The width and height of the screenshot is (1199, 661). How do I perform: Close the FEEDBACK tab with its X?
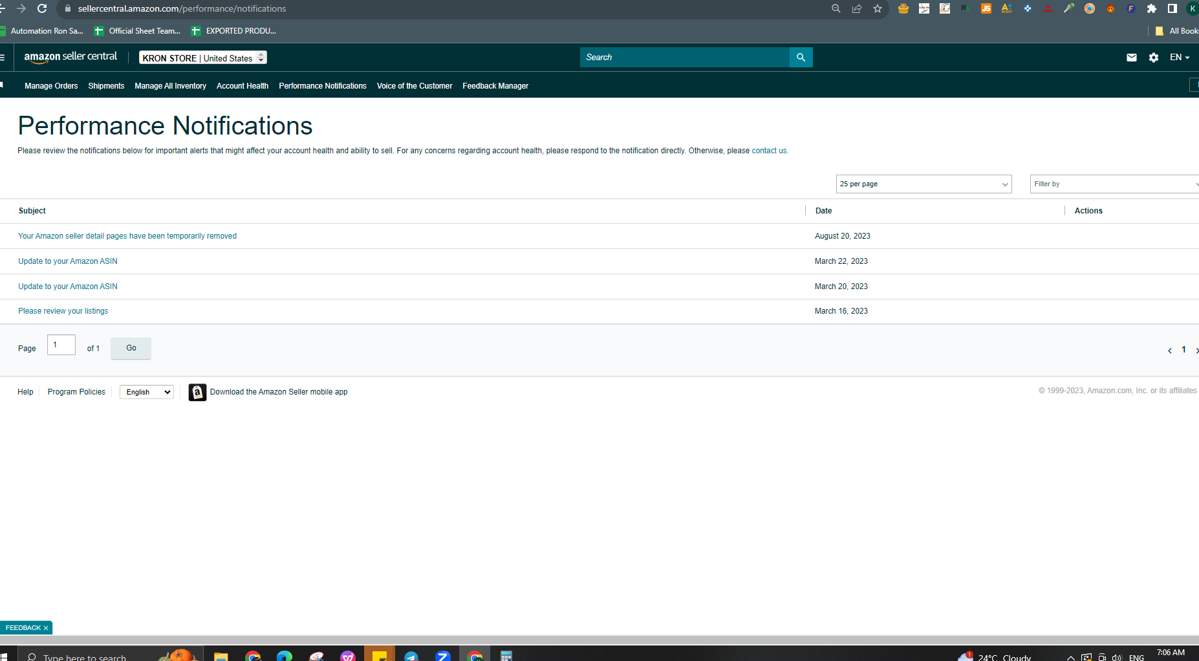point(46,628)
